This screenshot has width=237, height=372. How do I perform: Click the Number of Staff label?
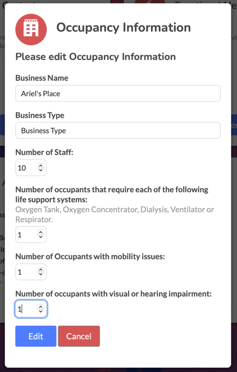44,152
